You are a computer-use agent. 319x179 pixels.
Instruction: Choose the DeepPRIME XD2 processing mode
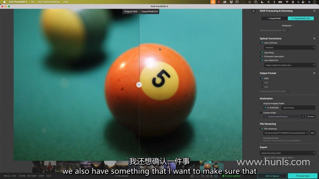pos(301,18)
